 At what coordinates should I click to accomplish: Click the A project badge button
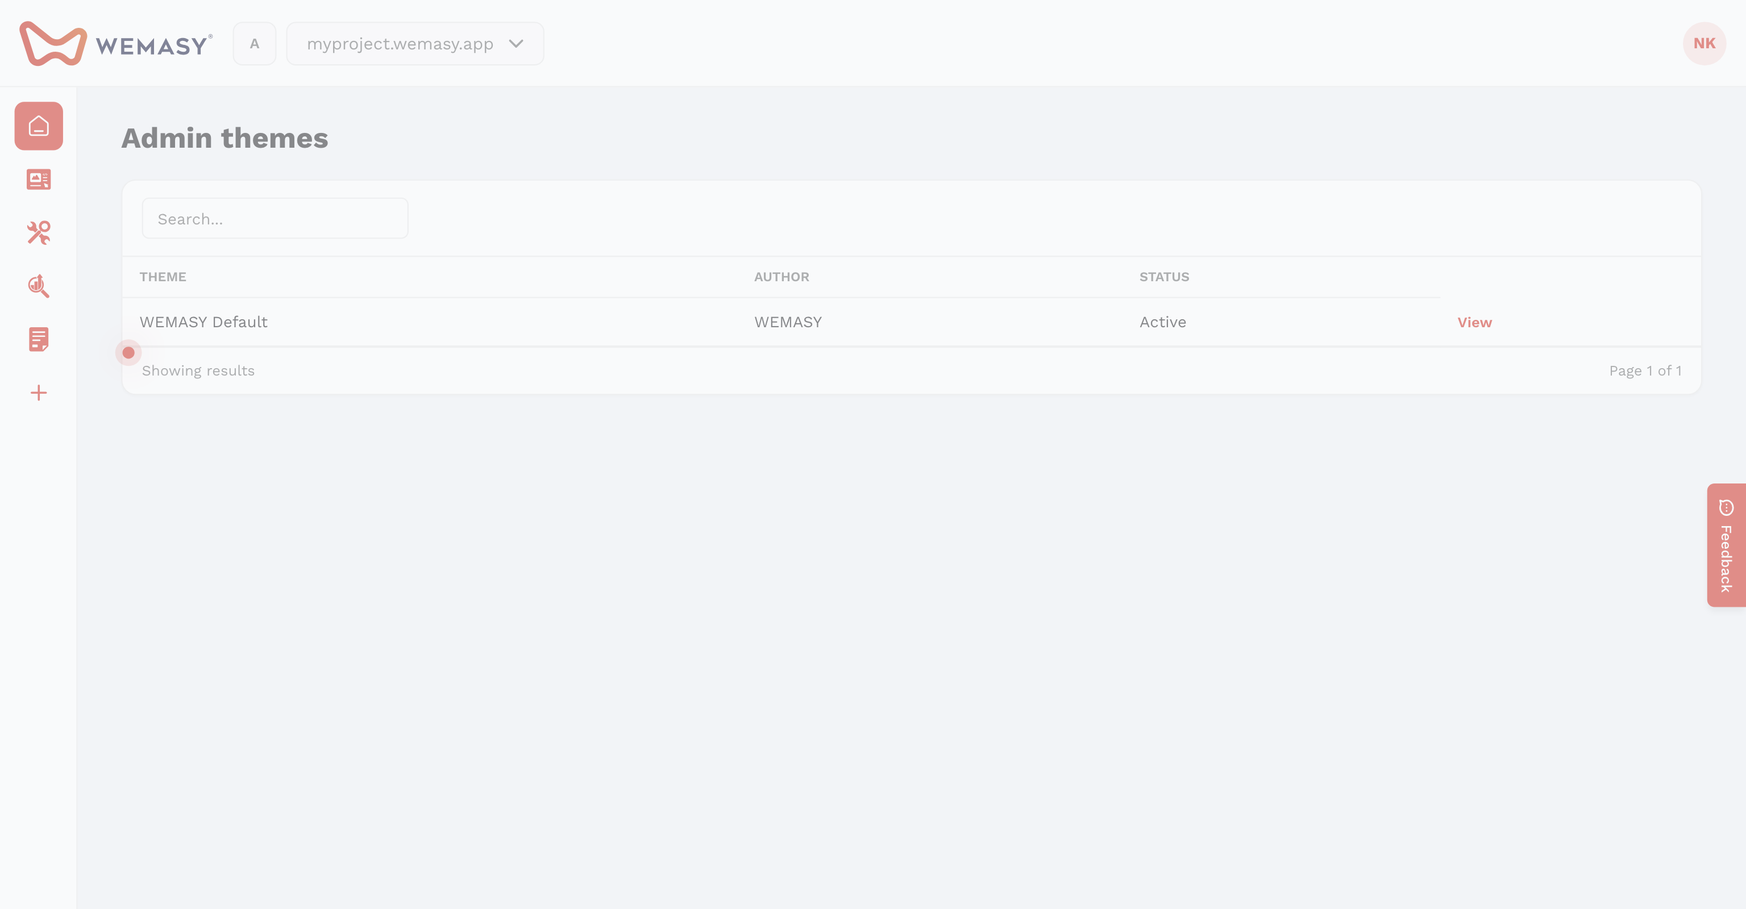(254, 43)
